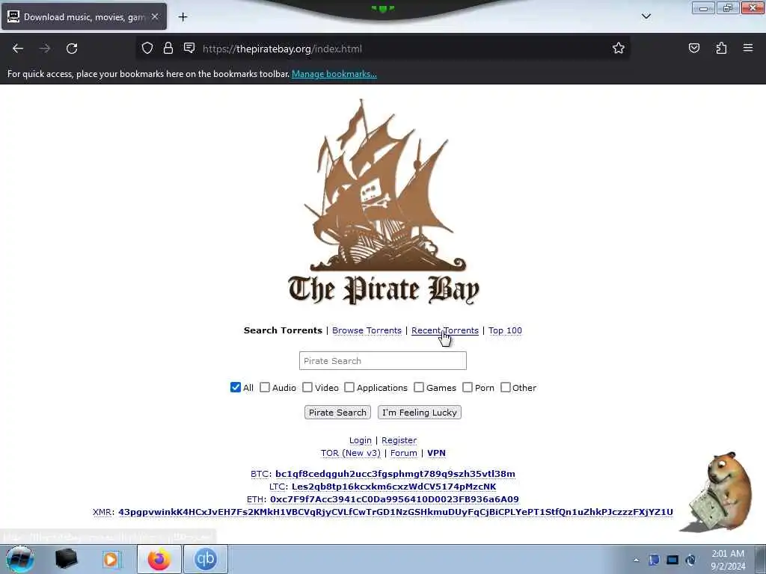Viewport: 766px width, 574px height.
Task: Tick the Games checkbox
Action: 419,387
